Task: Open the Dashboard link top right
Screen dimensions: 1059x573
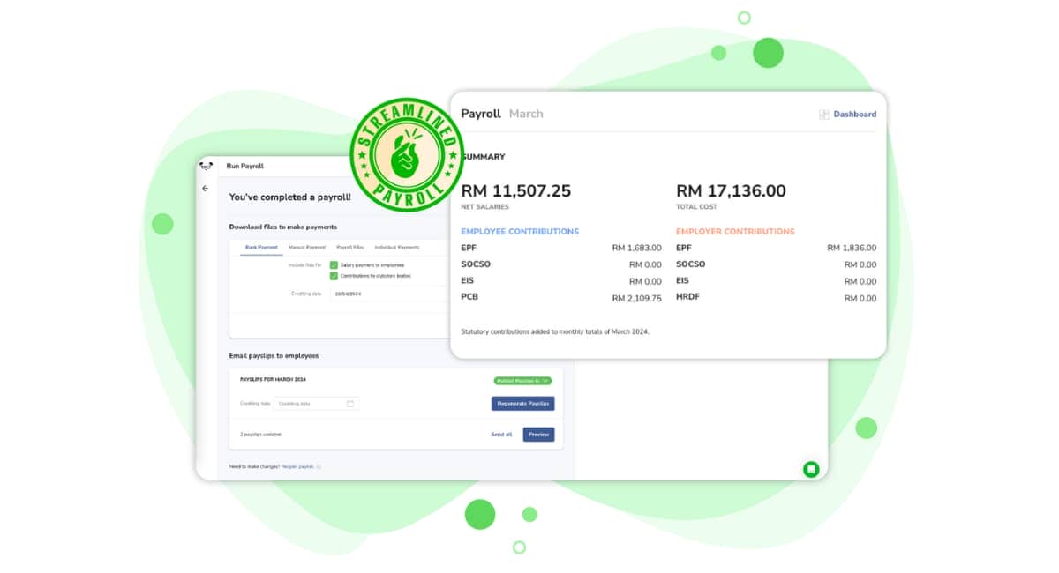Action: tap(856, 114)
